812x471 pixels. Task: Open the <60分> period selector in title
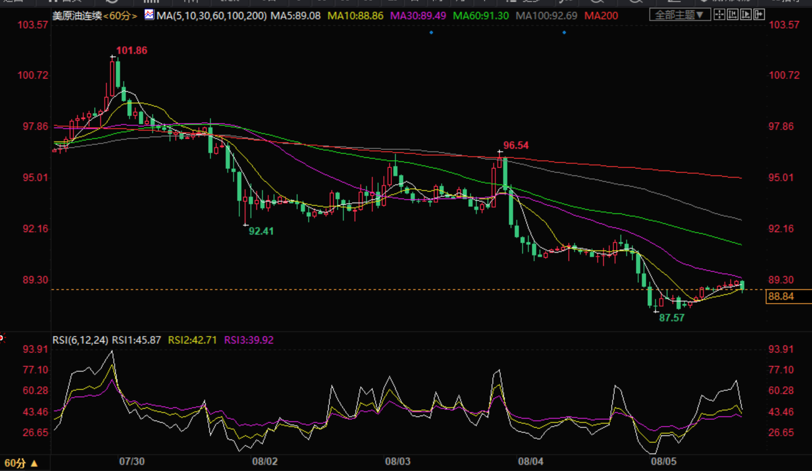[x=120, y=16]
